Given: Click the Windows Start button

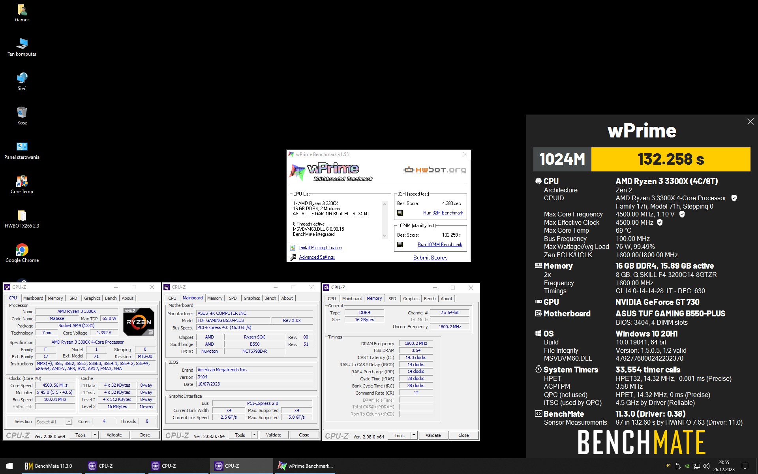Looking at the screenshot, I should pyautogui.click(x=9, y=466).
